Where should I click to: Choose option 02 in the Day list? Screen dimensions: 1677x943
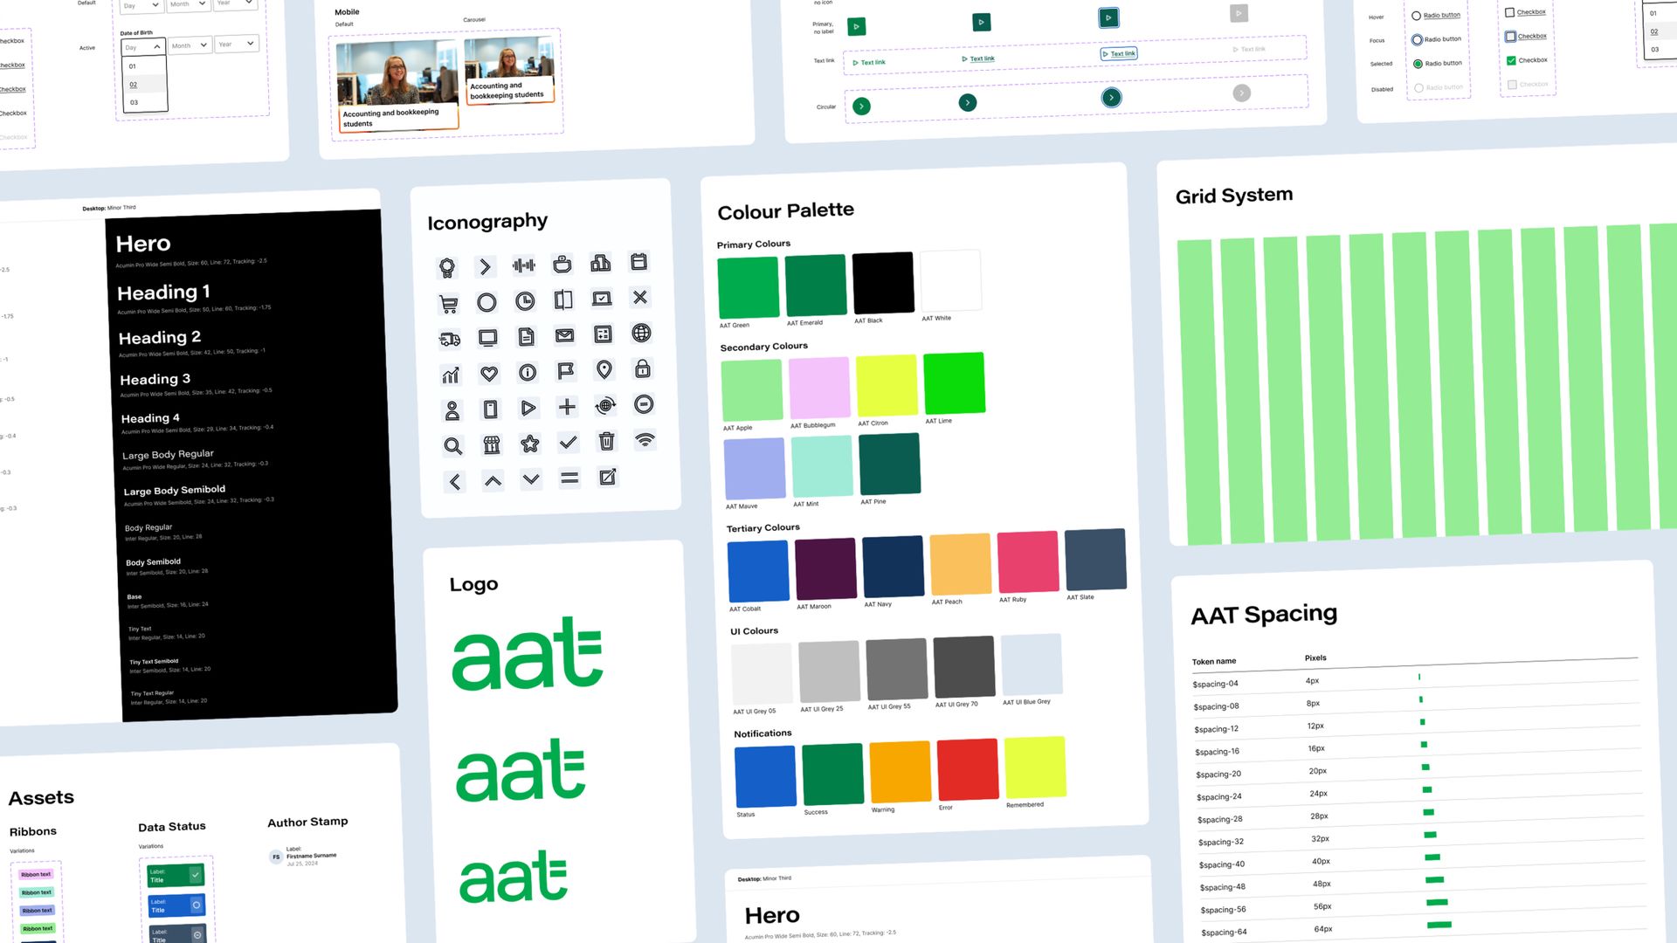tap(144, 85)
